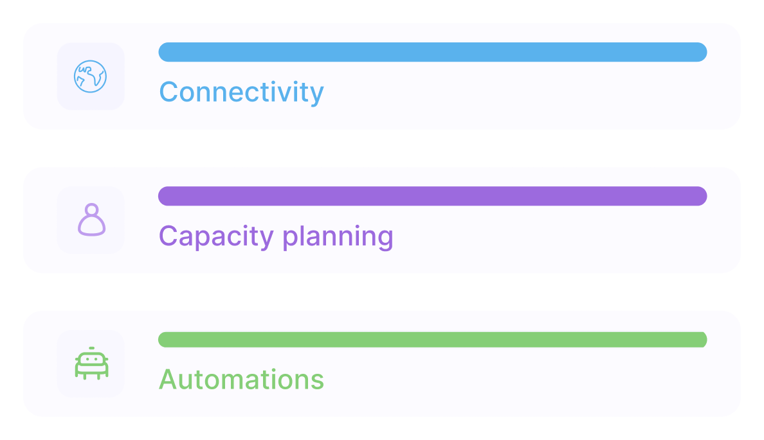Viewport: 764px width, 440px height.
Task: Click the green robot Automations icon
Action: [91, 364]
